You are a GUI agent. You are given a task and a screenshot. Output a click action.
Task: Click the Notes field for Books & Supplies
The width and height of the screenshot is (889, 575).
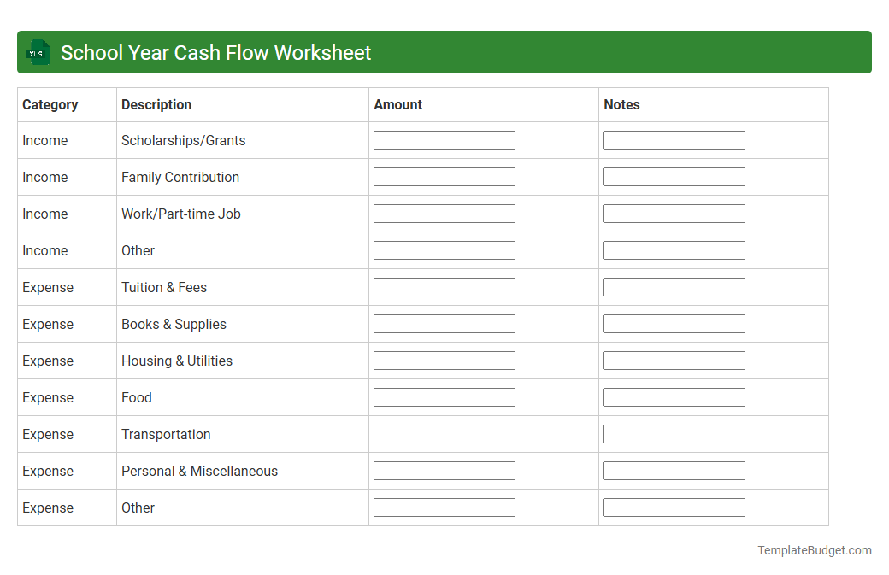[674, 323]
